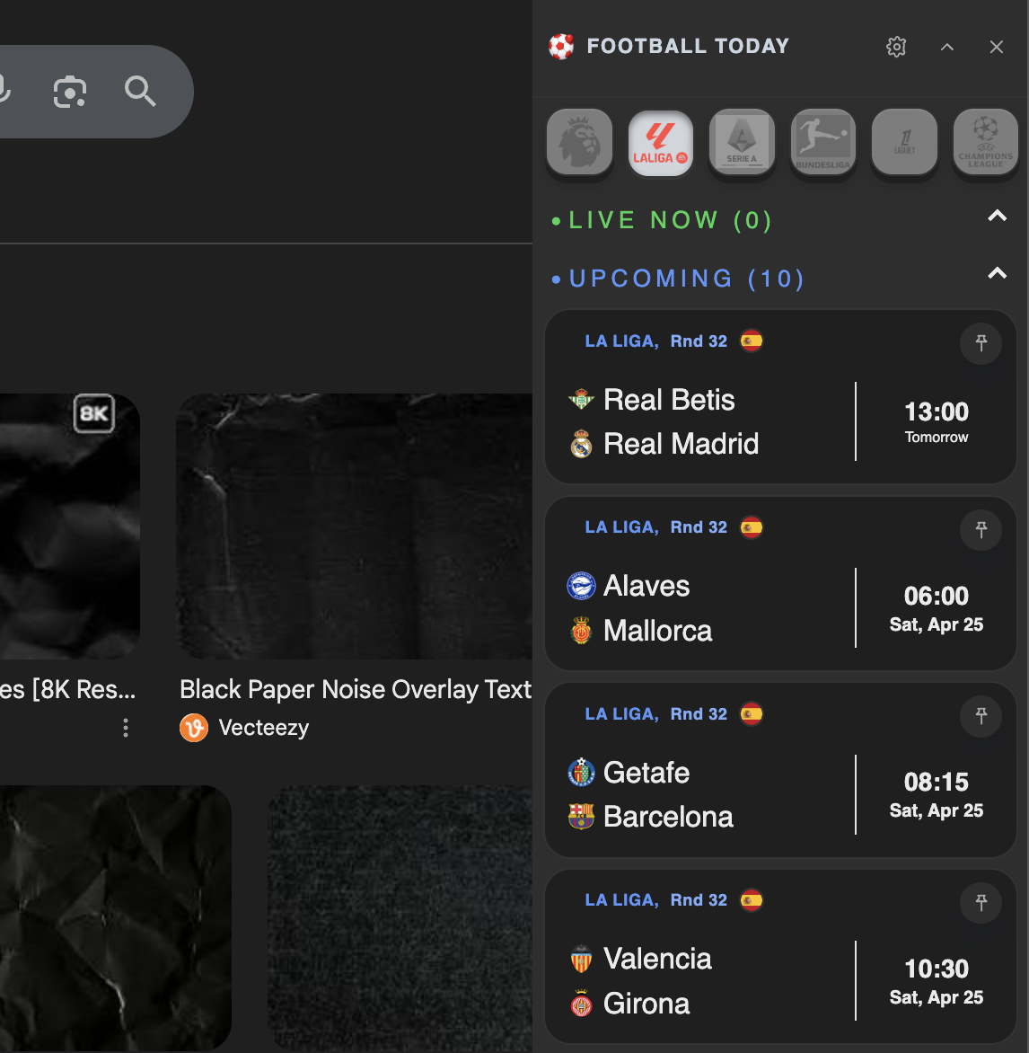Search by image with the camera lens icon
The width and height of the screenshot is (1029, 1053).
coord(70,92)
